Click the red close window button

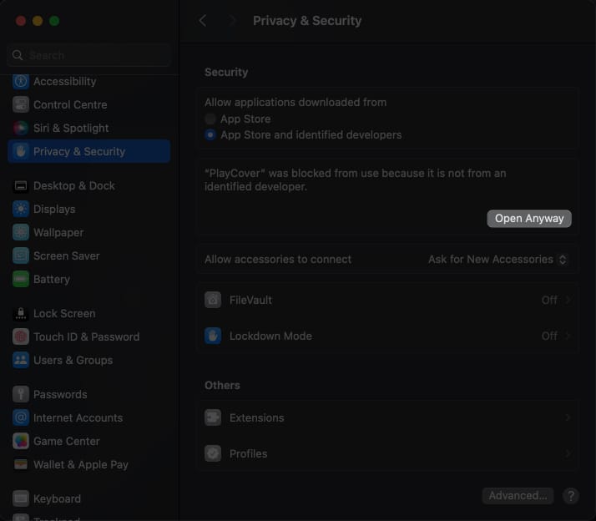pos(21,21)
